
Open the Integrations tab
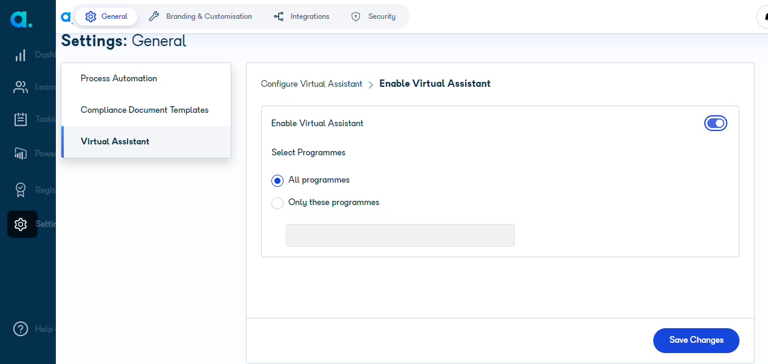click(x=302, y=16)
